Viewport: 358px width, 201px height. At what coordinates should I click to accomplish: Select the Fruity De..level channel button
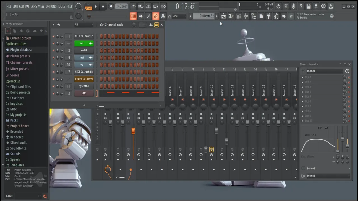[x=84, y=79]
